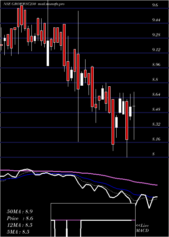This screenshot has height=237, width=169.
Task: Select the 8.96 price axis label
Action: (x=156, y=65)
